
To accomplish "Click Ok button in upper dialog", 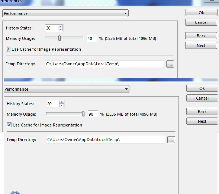I will [x=201, y=13].
